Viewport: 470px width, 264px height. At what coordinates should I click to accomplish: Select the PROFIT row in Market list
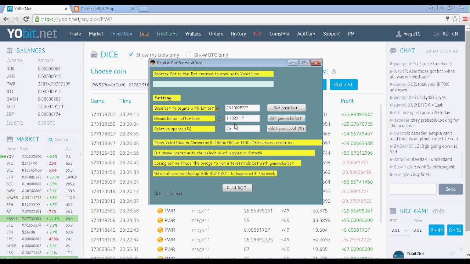(x=39, y=218)
